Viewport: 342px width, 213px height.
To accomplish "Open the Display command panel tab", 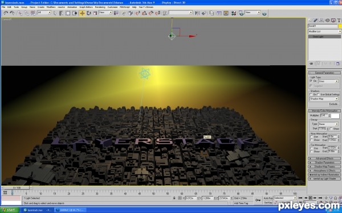I will coord(333,20).
